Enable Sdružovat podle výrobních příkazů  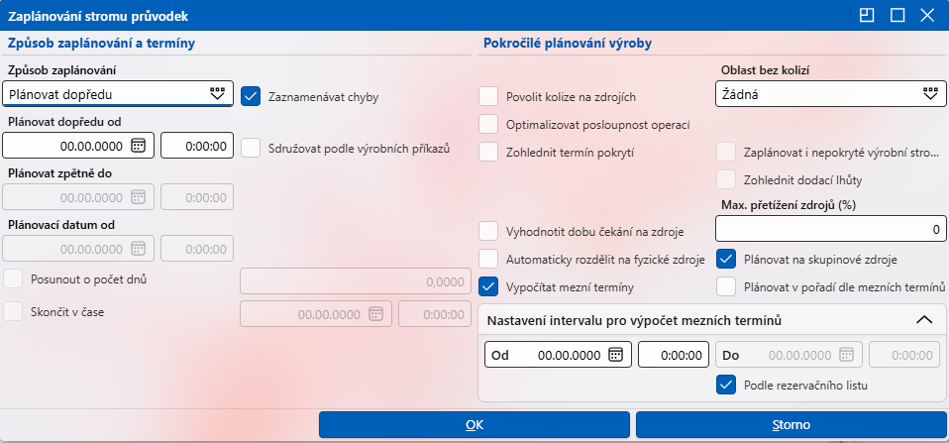[x=250, y=147]
